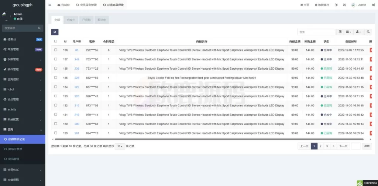Check the row with Id 133

(56, 96)
